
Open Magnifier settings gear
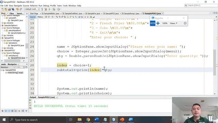tap(185, 23)
